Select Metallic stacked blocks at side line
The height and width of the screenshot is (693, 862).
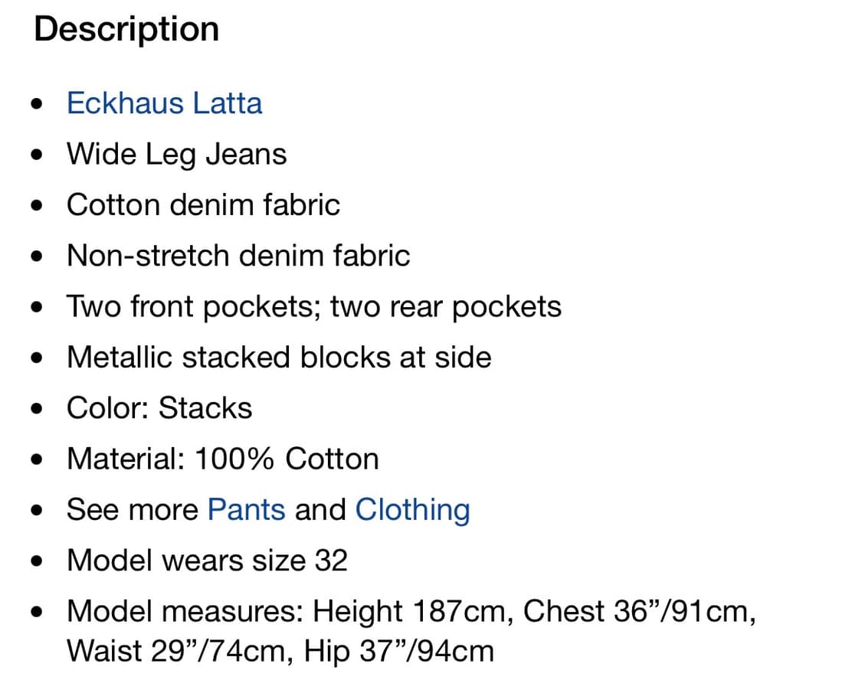pyautogui.click(x=279, y=358)
